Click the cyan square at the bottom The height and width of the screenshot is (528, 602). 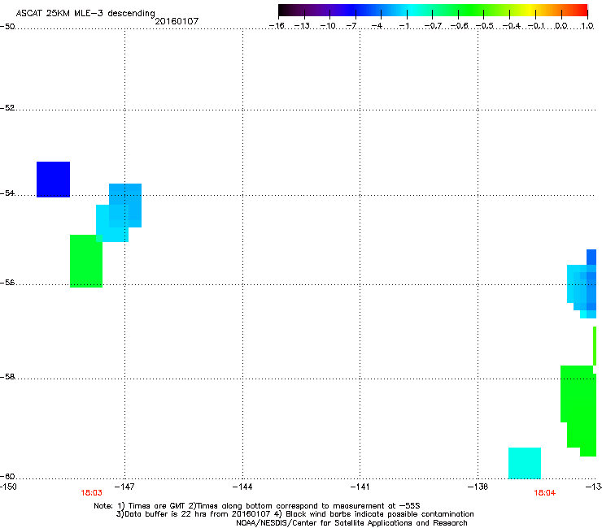click(x=525, y=463)
